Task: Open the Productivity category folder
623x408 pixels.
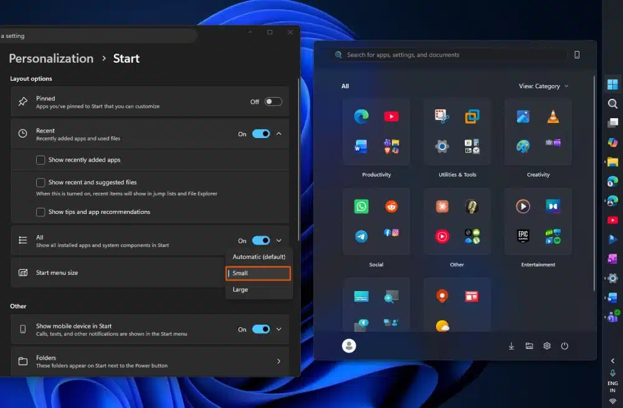Action: [376, 132]
